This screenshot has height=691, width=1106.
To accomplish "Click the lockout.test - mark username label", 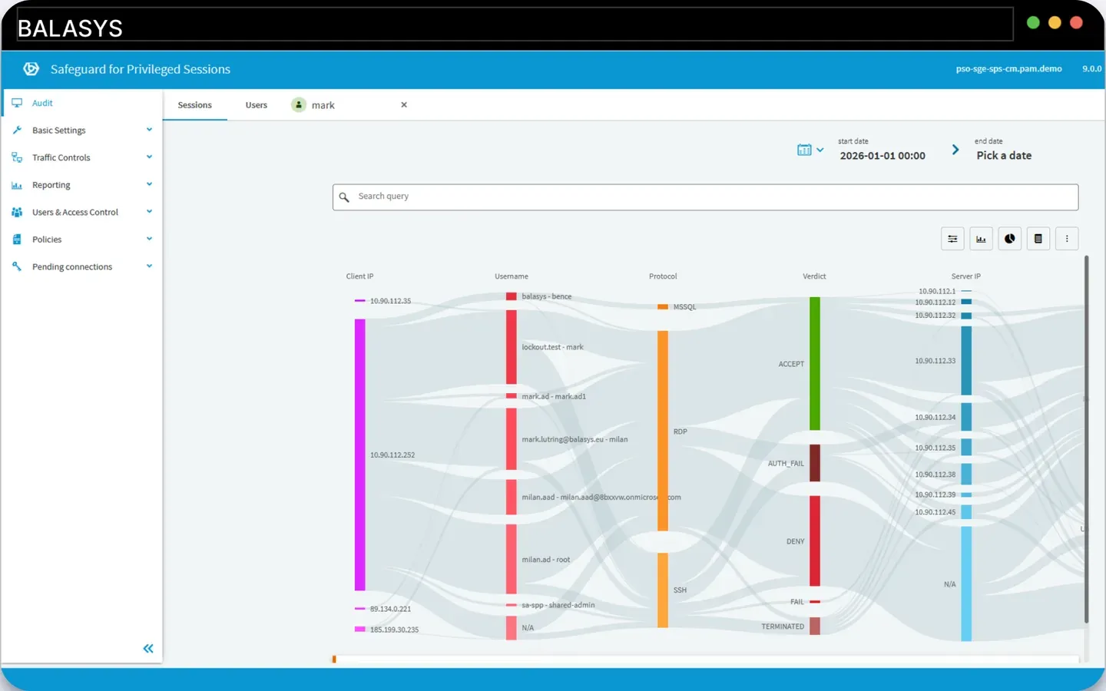I will (552, 347).
